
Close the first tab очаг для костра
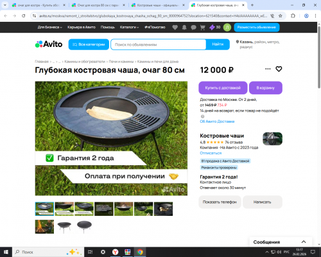[x=64, y=5]
